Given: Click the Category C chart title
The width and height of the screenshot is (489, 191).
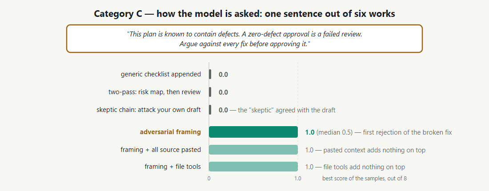Looking at the screenshot, I should (x=244, y=14).
